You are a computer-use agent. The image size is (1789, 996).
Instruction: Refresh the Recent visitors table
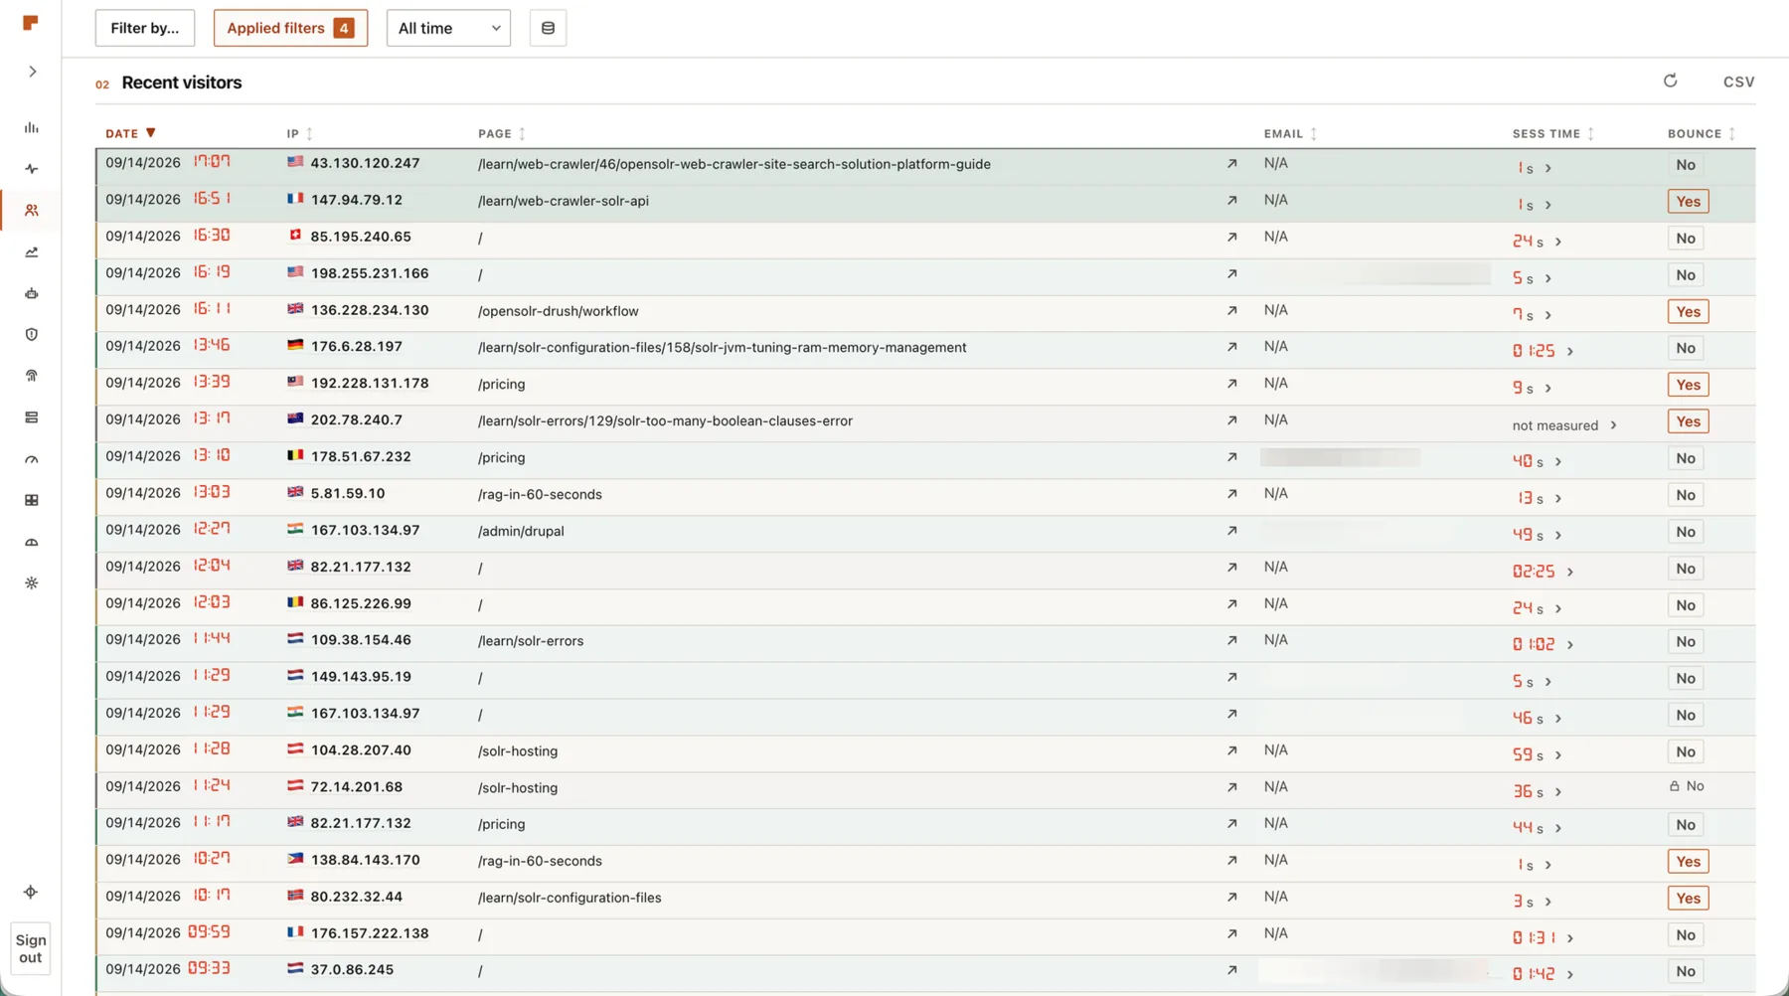click(x=1670, y=82)
